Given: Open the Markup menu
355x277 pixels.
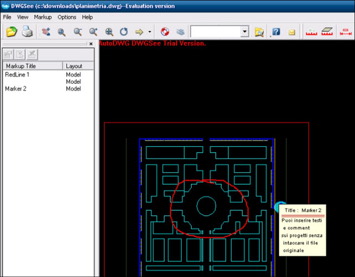Looking at the screenshot, I should (x=42, y=17).
